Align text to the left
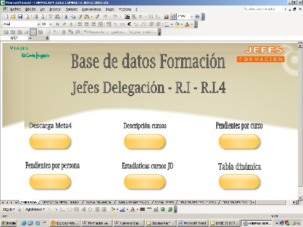Image resolution: width=303 pixels, height=227 pixels. pos(80,24)
